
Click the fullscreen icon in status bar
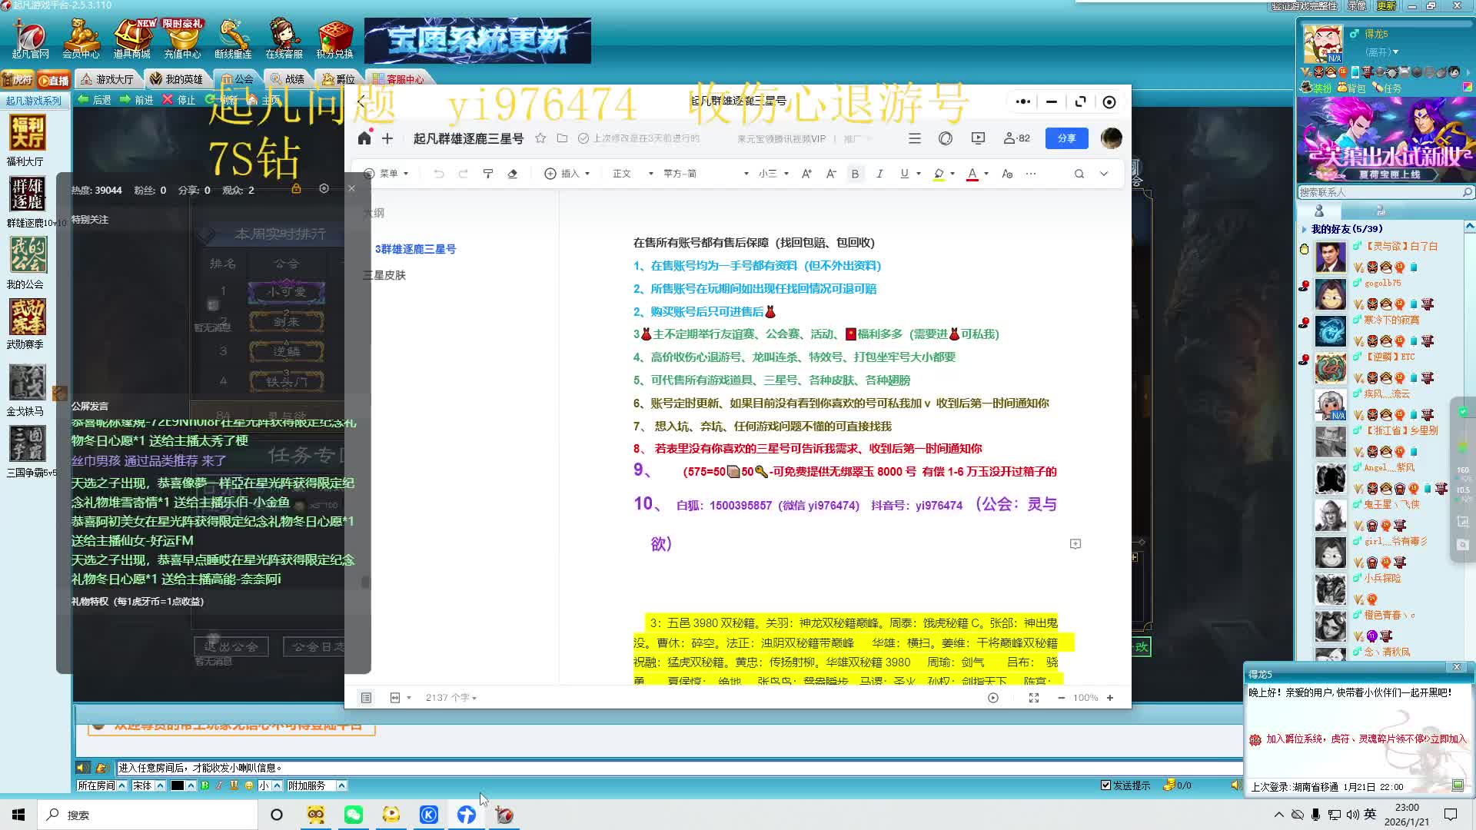point(1034,698)
